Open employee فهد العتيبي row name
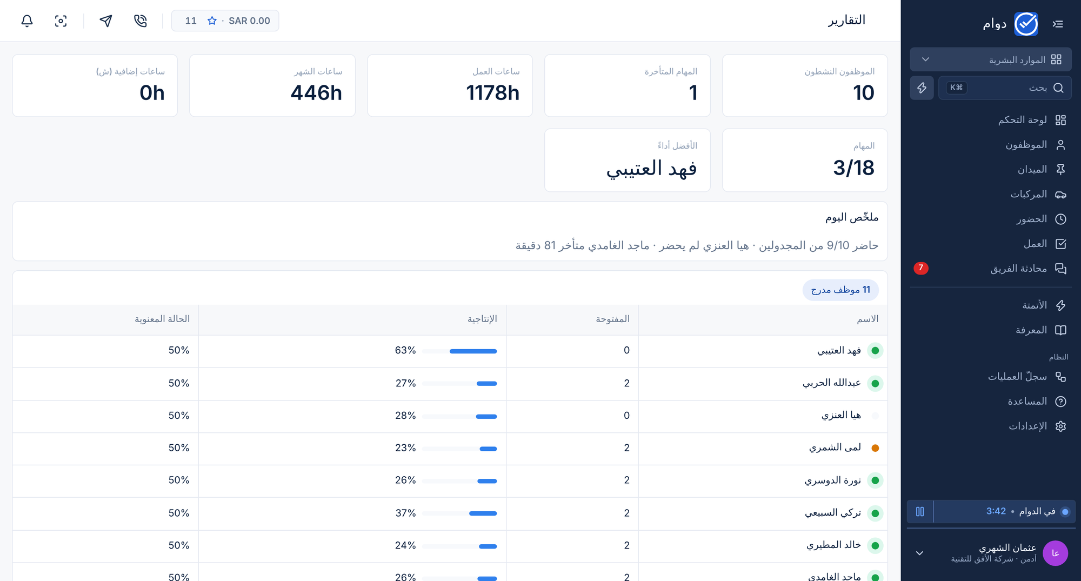The image size is (1081, 581). (x=839, y=351)
